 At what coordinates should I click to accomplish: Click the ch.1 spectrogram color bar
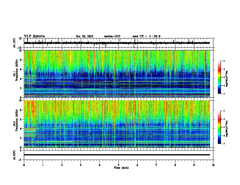[219, 77]
